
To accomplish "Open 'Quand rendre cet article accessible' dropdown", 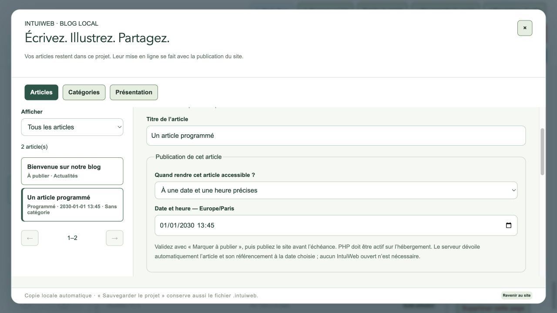I will 336,190.
